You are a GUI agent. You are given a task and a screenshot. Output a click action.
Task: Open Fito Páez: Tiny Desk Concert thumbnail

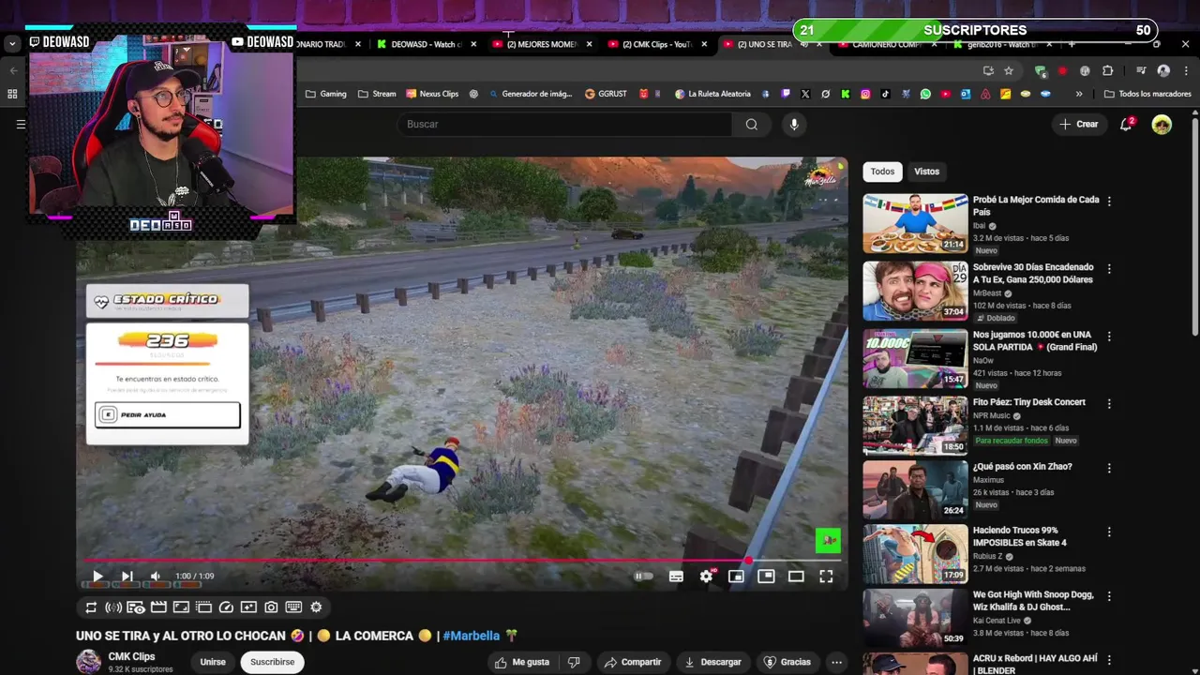(915, 426)
